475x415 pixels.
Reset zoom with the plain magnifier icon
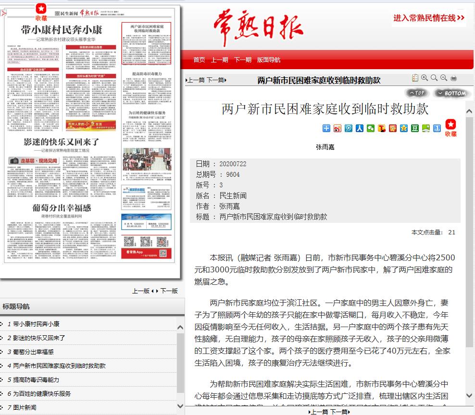point(434,78)
